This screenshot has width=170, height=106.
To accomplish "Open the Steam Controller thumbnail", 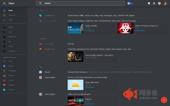I will [x=75, y=28].
